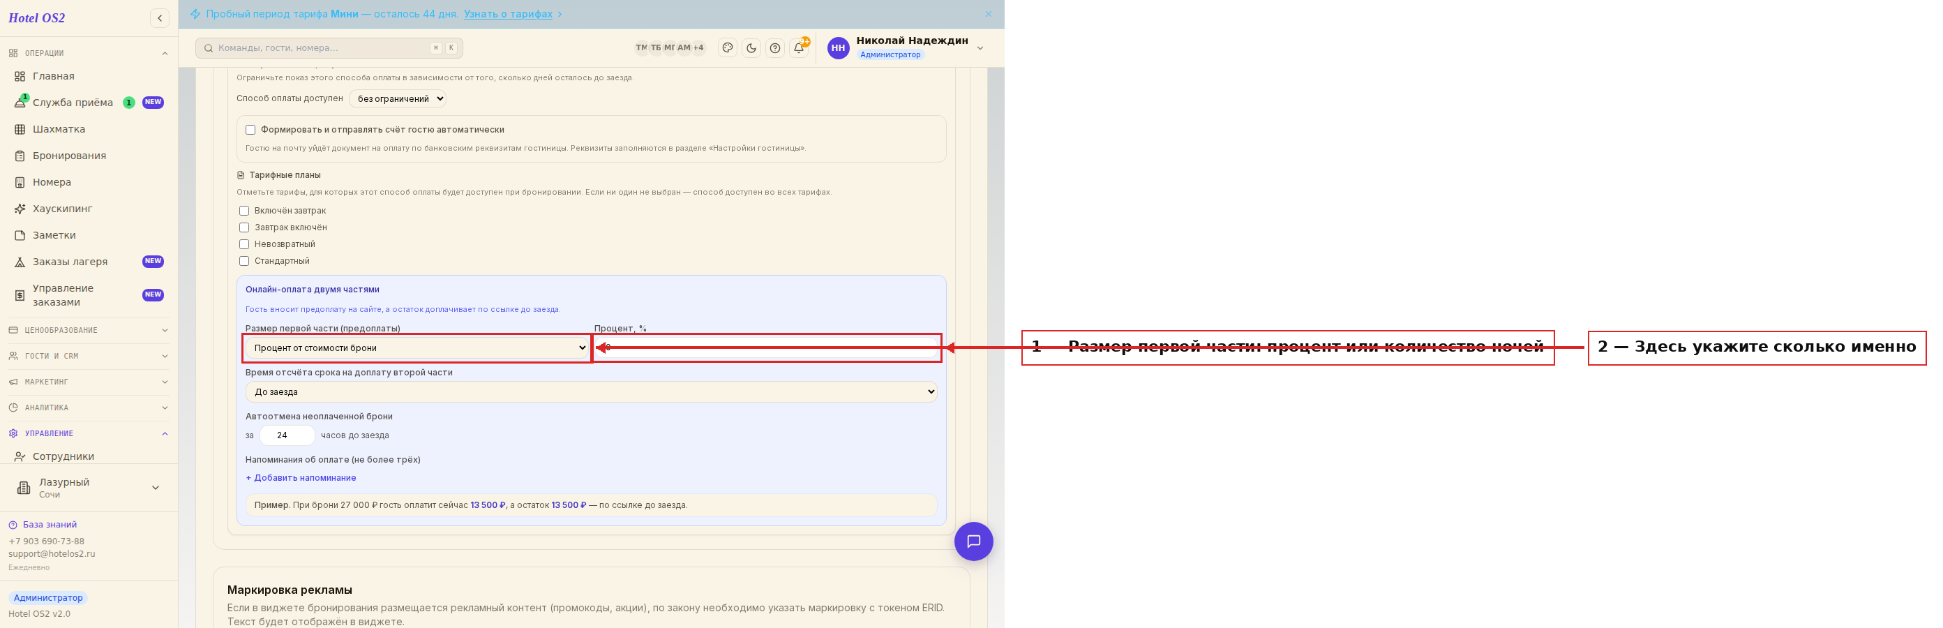Screen dimensions: 1943x628
Task: Click '+ Добавить напоминание' link
Action: (301, 478)
